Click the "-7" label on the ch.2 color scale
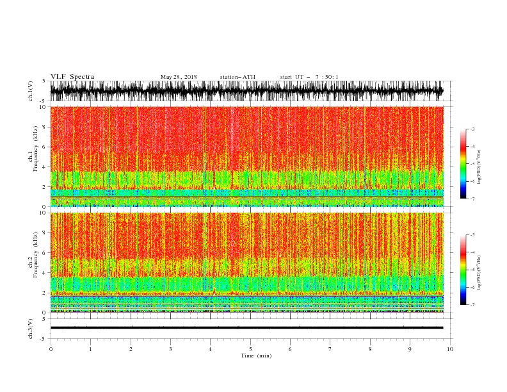The height and width of the screenshot is (392, 507). pos(472,304)
